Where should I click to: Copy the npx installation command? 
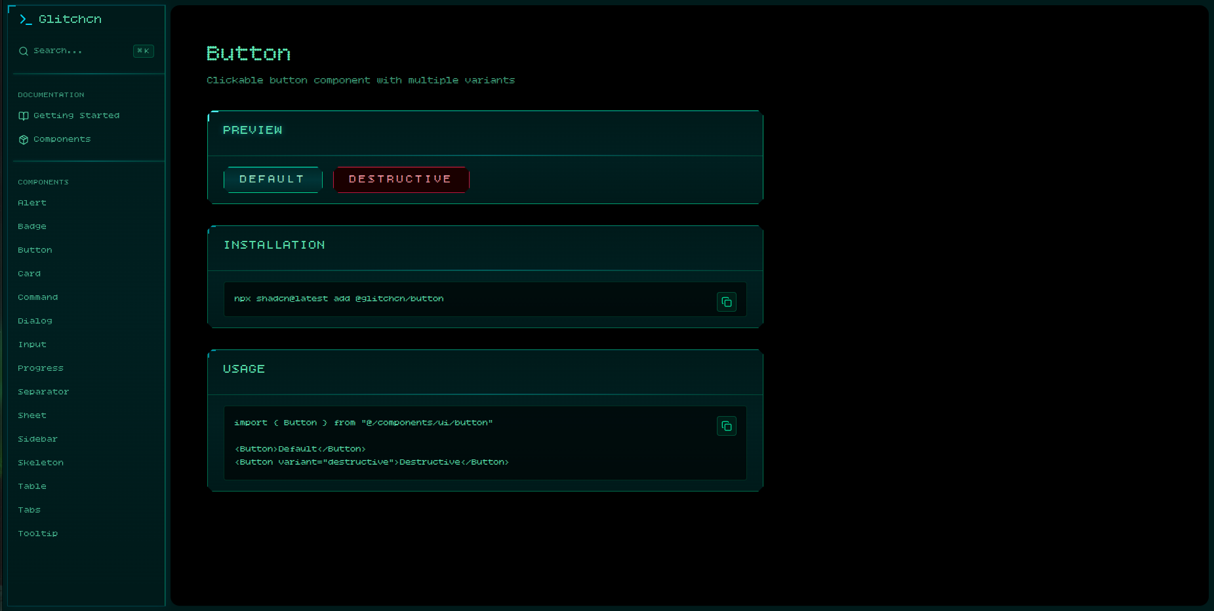pyautogui.click(x=726, y=302)
